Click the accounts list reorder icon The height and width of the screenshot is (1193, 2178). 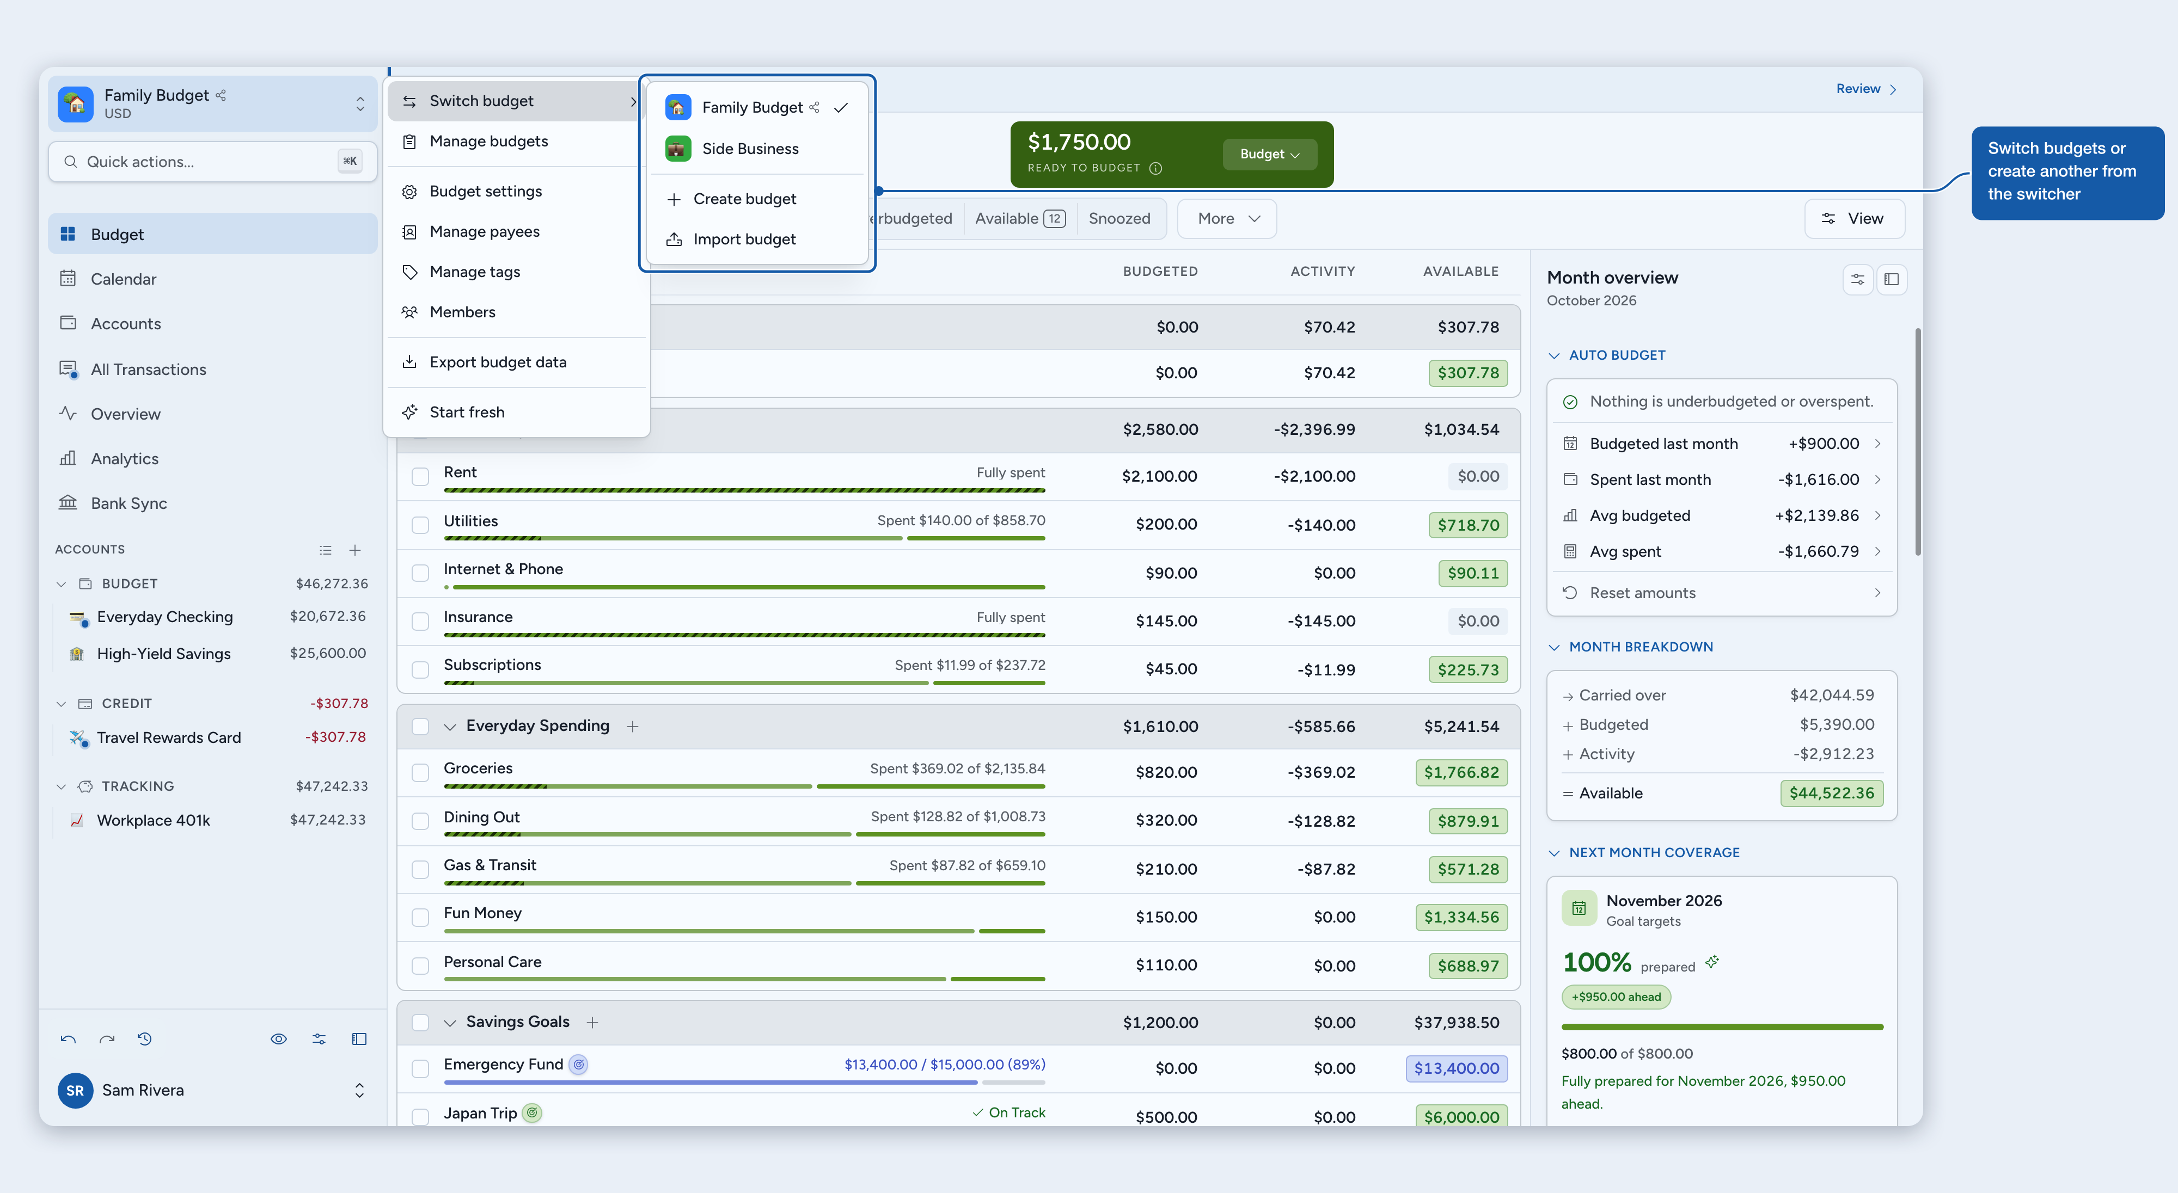click(x=326, y=550)
